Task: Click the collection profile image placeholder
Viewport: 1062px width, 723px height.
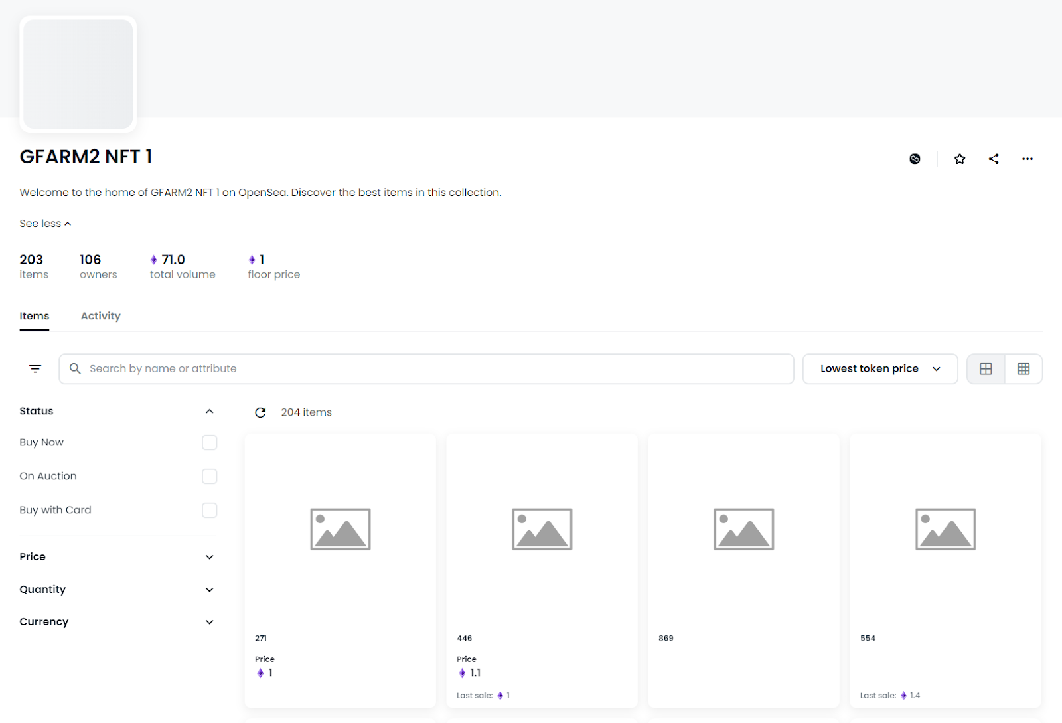Action: (x=78, y=74)
